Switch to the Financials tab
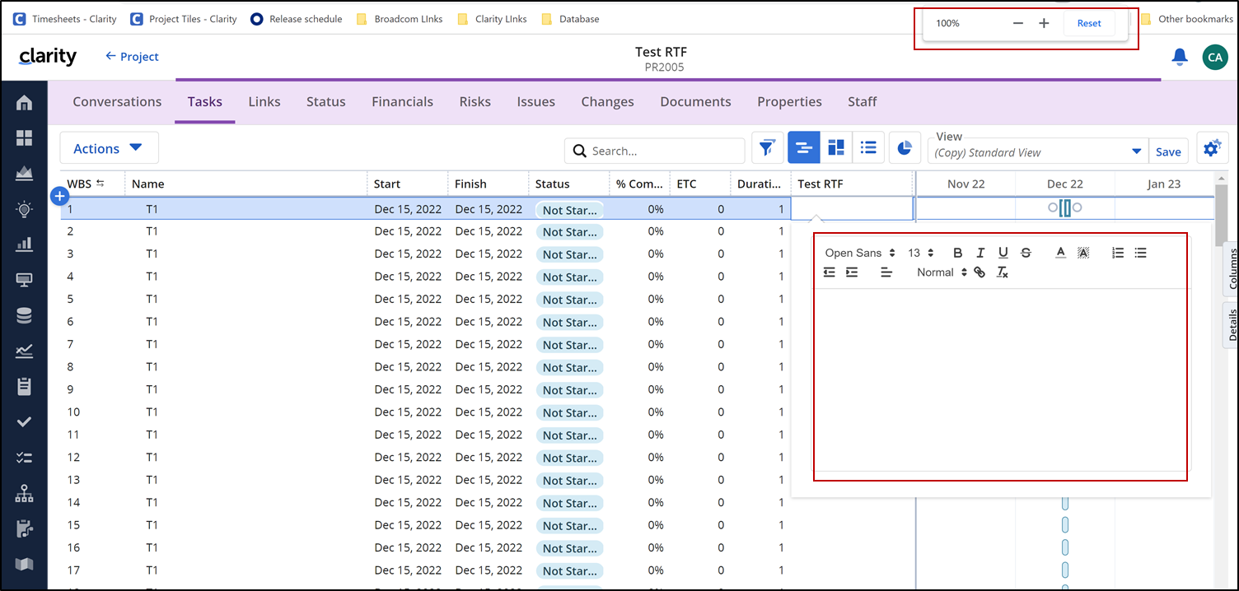Viewport: 1239px width, 591px height. (x=402, y=102)
